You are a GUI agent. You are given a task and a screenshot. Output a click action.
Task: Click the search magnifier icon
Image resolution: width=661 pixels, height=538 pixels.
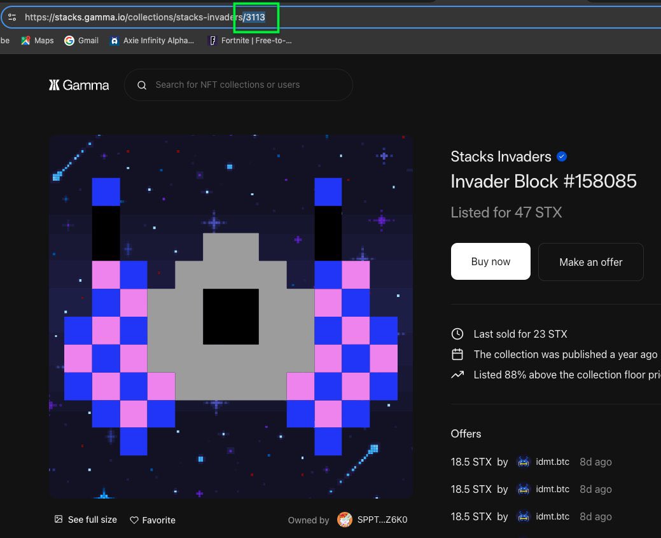point(142,85)
